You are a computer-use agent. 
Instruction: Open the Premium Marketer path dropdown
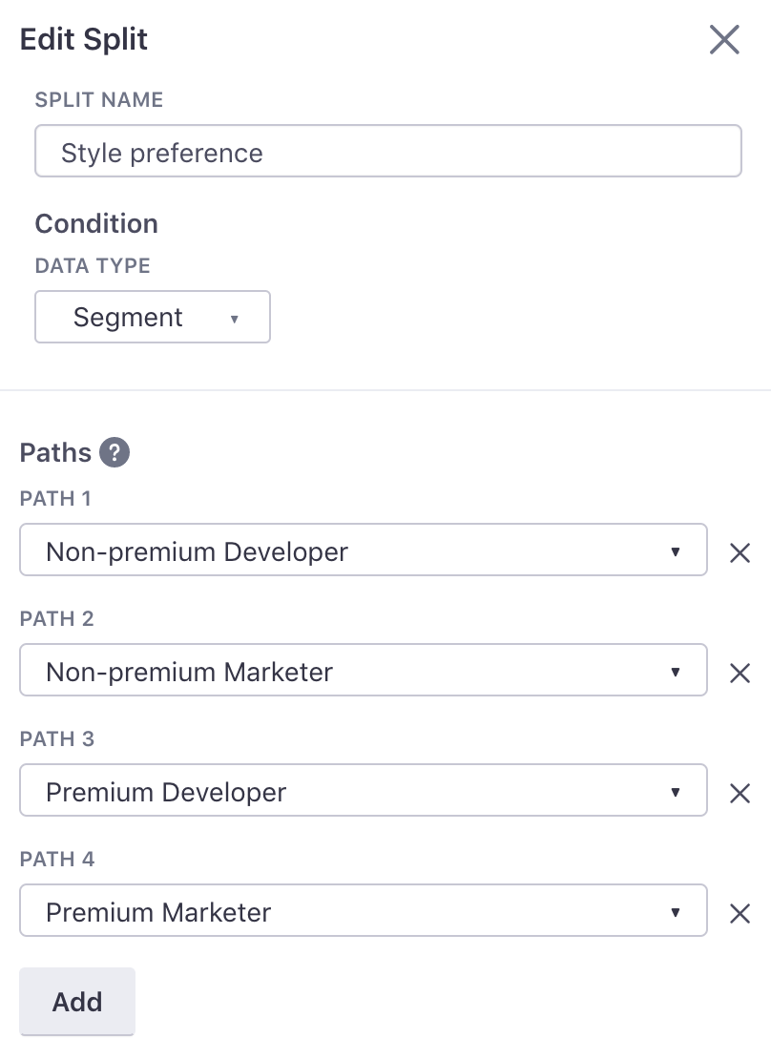[x=364, y=910]
